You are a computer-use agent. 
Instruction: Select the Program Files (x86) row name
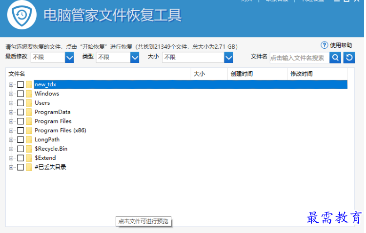click(x=61, y=130)
